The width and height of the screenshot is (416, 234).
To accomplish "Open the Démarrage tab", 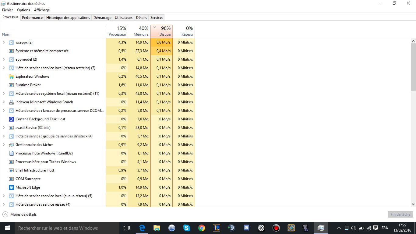I will click(102, 18).
